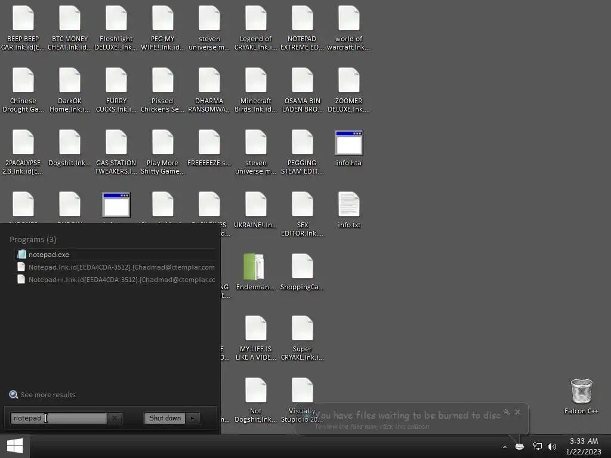Select Not Dogshit desktop file
Image resolution: width=611 pixels, height=458 pixels.
(x=255, y=400)
